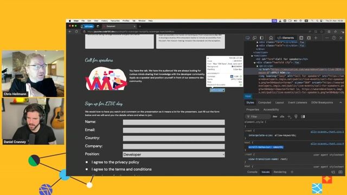
Task: Open the Apple menu
Action: click(x=70, y=21)
